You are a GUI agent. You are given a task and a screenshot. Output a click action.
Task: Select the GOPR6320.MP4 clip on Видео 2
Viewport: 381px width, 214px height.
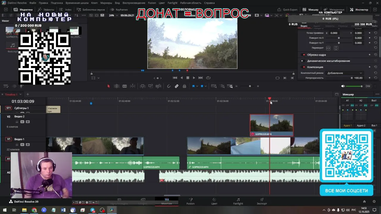click(271, 125)
